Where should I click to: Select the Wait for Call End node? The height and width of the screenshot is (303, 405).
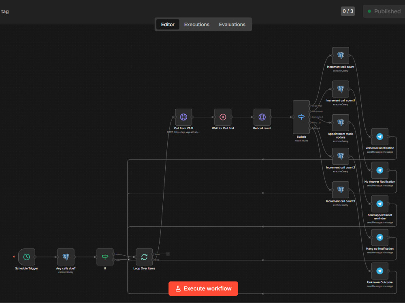(223, 117)
